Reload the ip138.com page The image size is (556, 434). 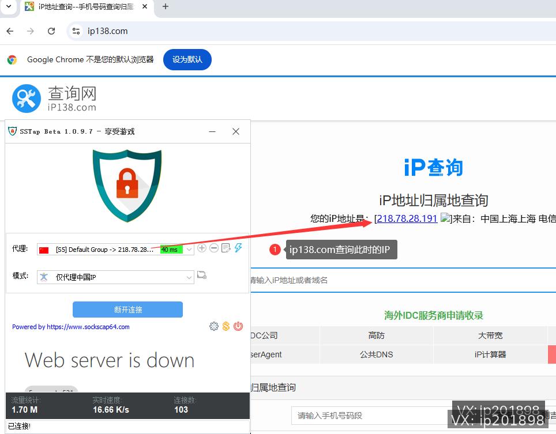51,31
